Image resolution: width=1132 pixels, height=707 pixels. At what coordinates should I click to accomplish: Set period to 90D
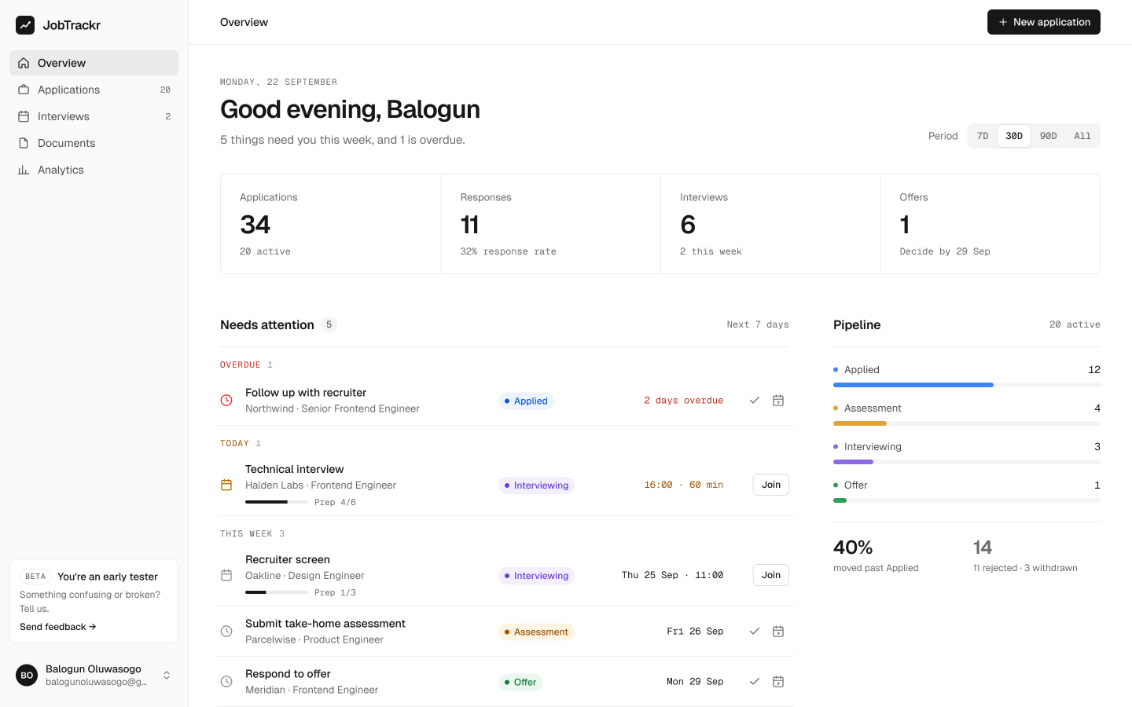tap(1048, 136)
